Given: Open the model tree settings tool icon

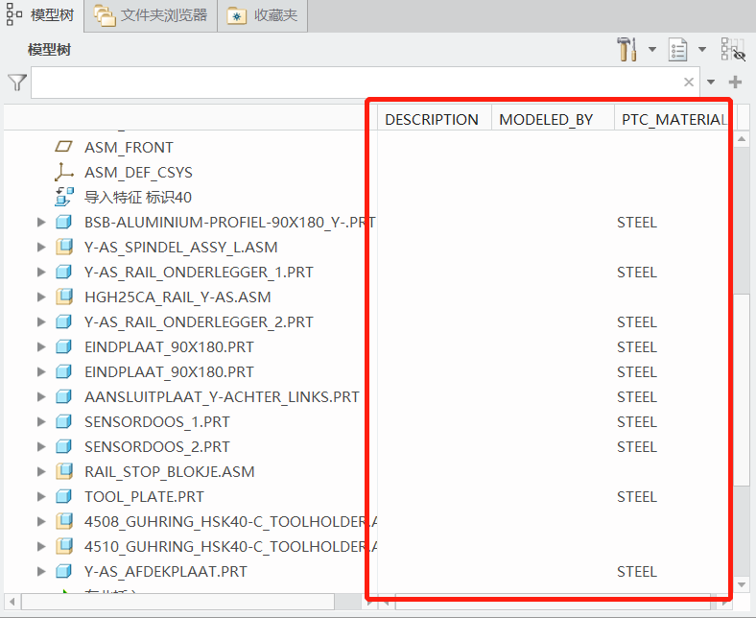Looking at the screenshot, I should click(x=626, y=49).
